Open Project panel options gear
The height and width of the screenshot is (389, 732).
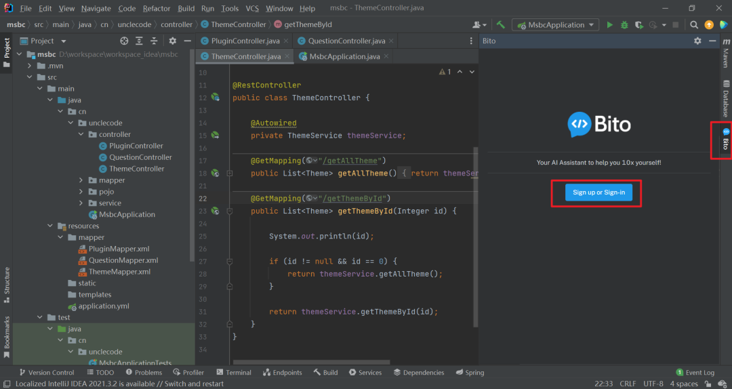tap(172, 41)
